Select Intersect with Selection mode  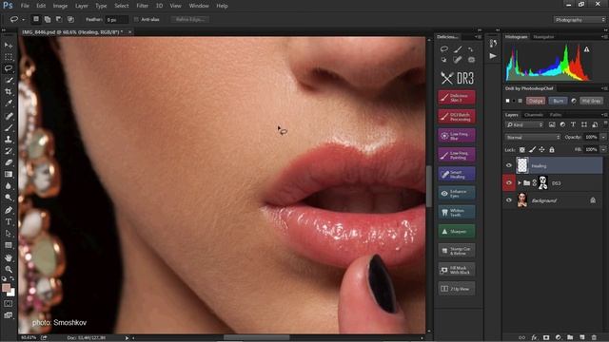(x=70, y=19)
